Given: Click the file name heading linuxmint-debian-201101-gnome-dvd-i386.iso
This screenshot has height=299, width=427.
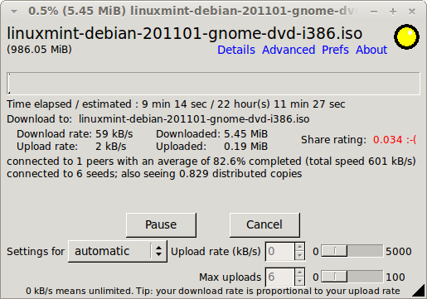Looking at the screenshot, I should click(184, 33).
